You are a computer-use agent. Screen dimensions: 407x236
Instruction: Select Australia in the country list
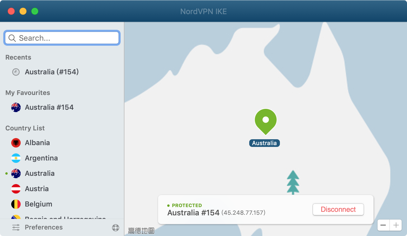(40, 173)
